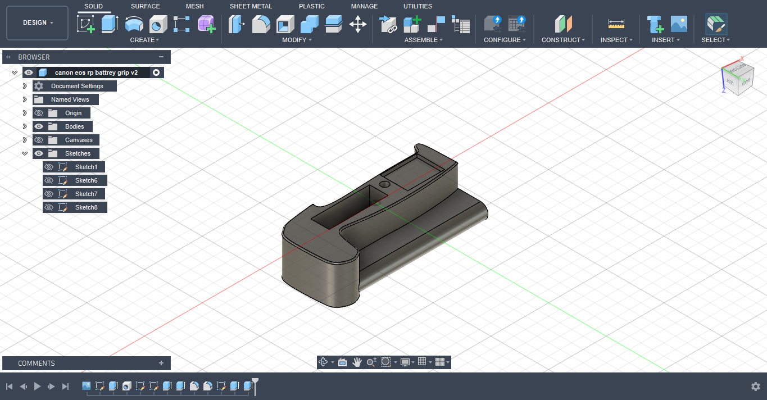The height and width of the screenshot is (400, 767).
Task: Open the CREATE dropdown menu
Action: point(144,40)
